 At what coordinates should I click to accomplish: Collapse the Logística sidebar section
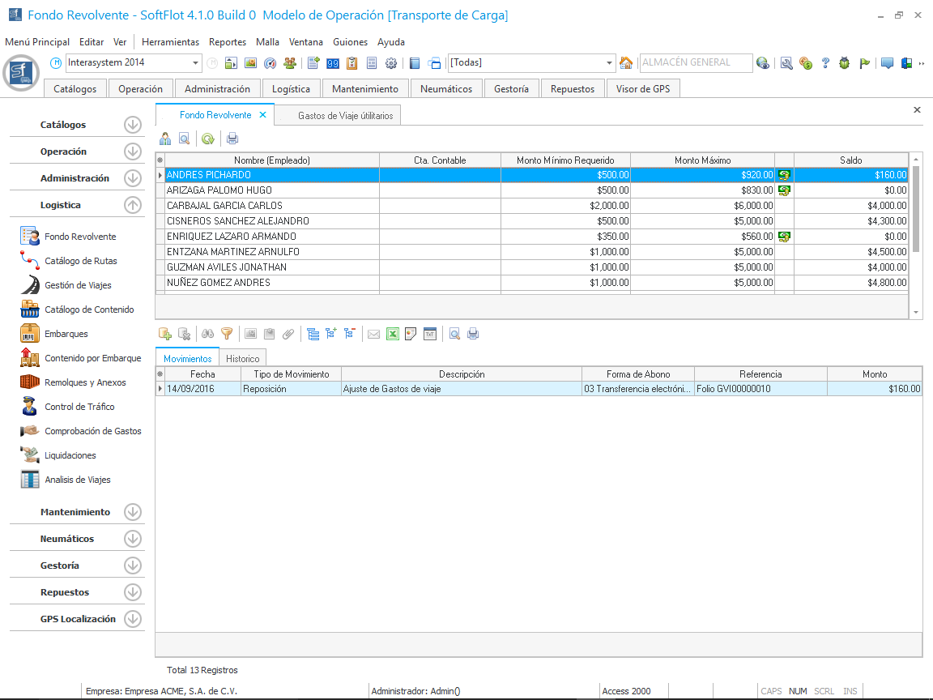(x=133, y=205)
